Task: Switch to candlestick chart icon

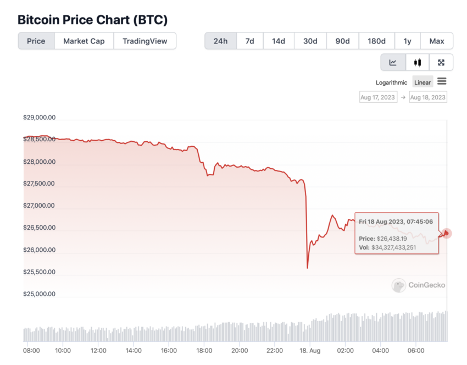Action: click(417, 62)
